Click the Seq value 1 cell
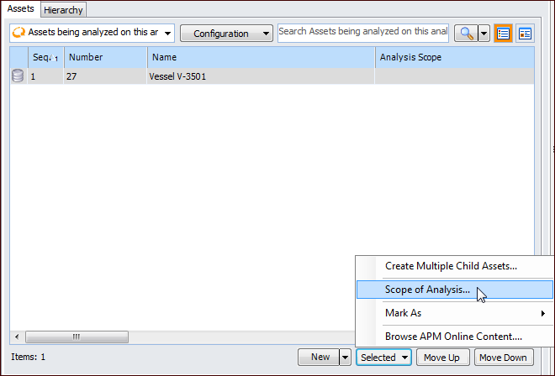Screen dimensions: 555x376 pyautogui.click(x=45, y=76)
